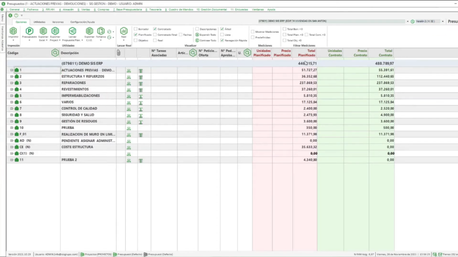Switch to the Versiones tab

coord(58,22)
